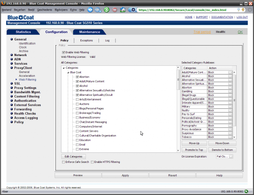The height and width of the screenshot is (195, 254).
Task: Collapse the Blue Coat tree node
Action: tap(68, 73)
